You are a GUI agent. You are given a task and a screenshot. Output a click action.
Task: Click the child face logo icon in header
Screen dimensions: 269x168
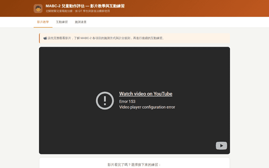38,8
